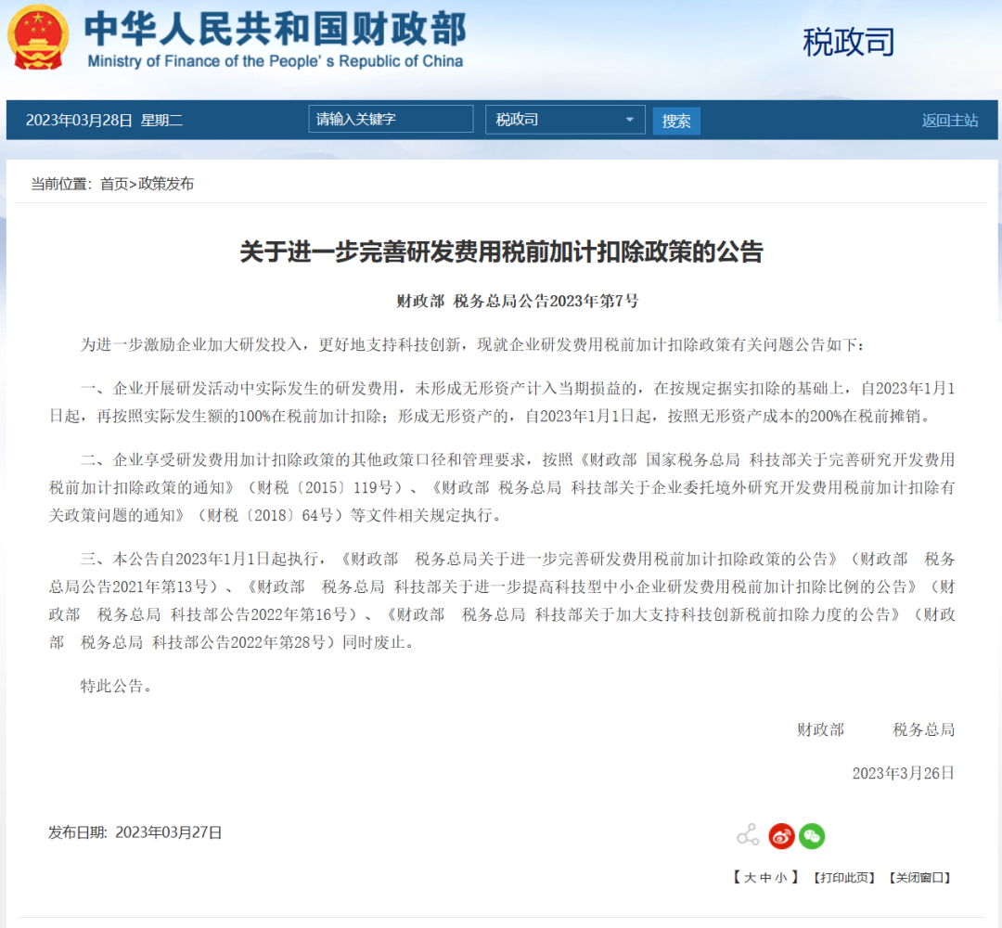Image resolution: width=1002 pixels, height=928 pixels.
Task: Click the 当前位置 breadcrumb label
Action: pos(62,184)
